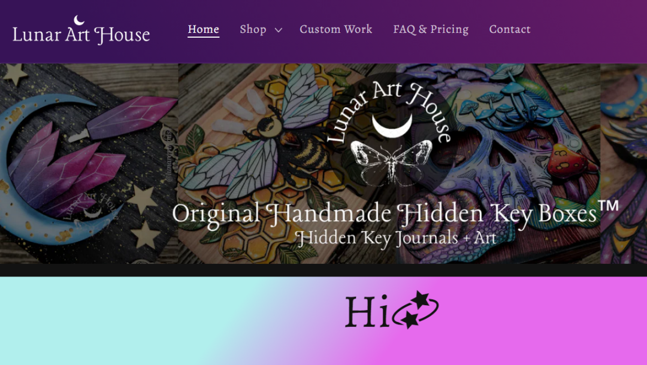Click the white crescent moon in circular logo
This screenshot has height=365, width=647.
392,126
